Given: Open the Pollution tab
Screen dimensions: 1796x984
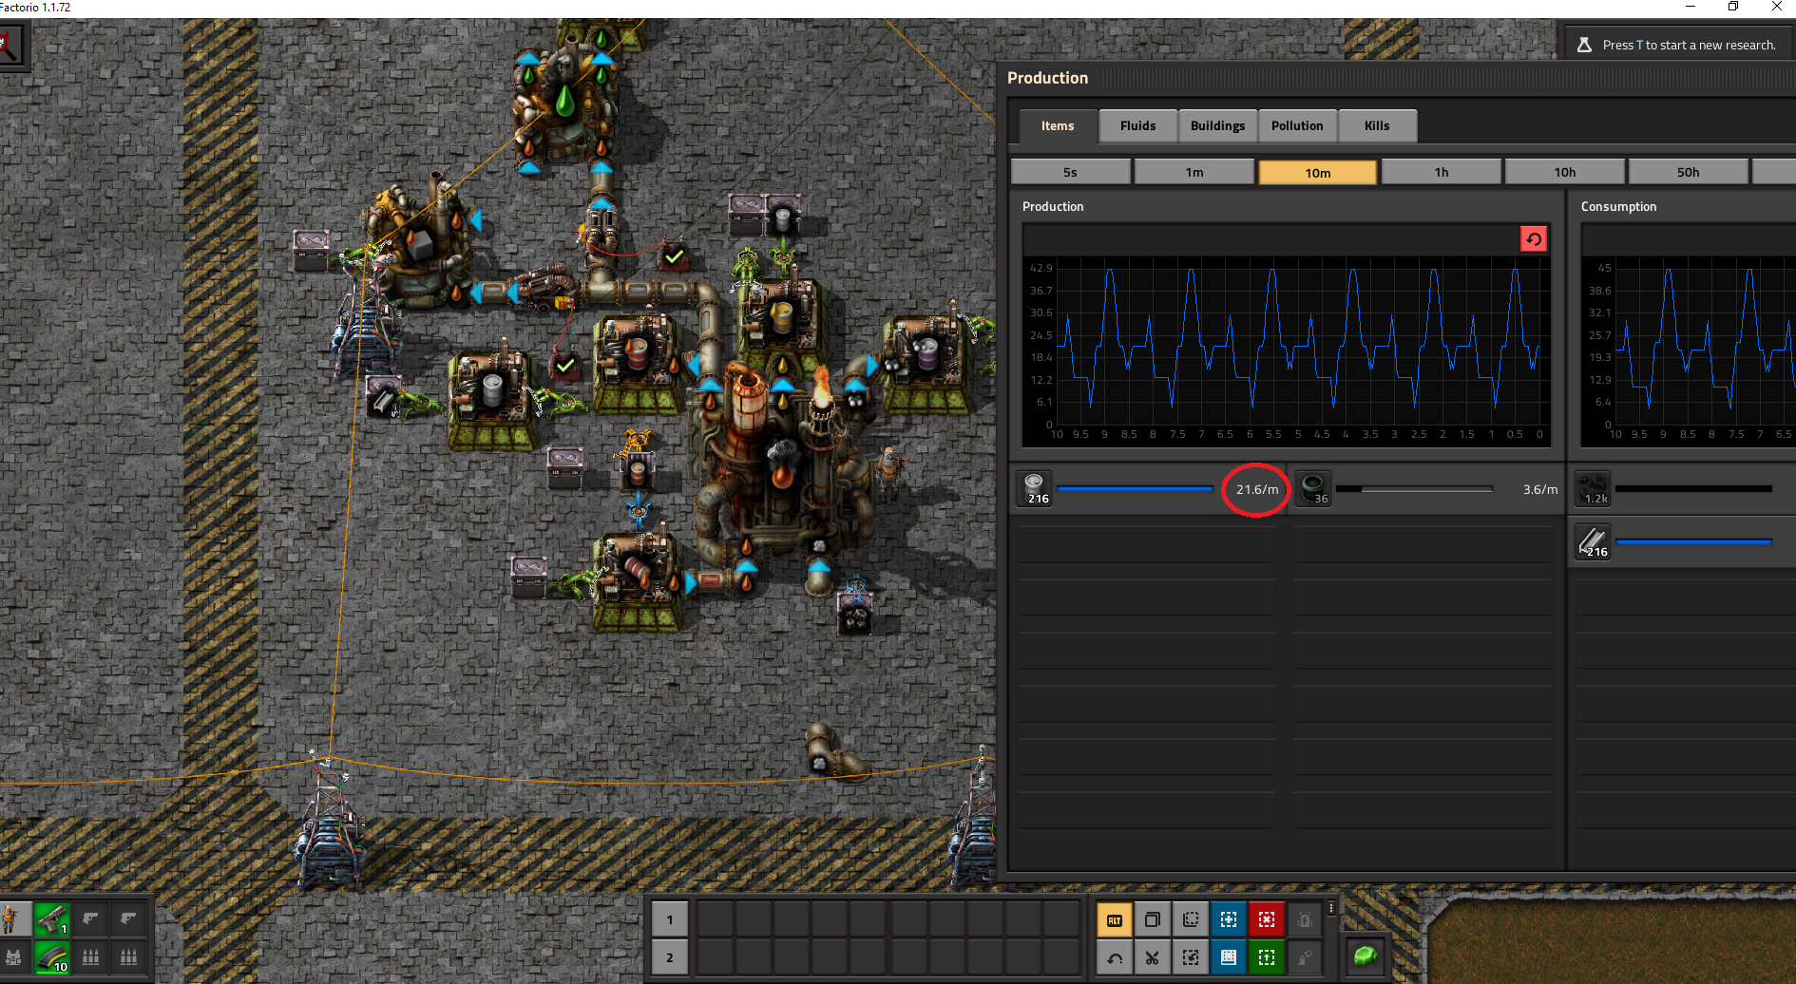Looking at the screenshot, I should coord(1297,125).
